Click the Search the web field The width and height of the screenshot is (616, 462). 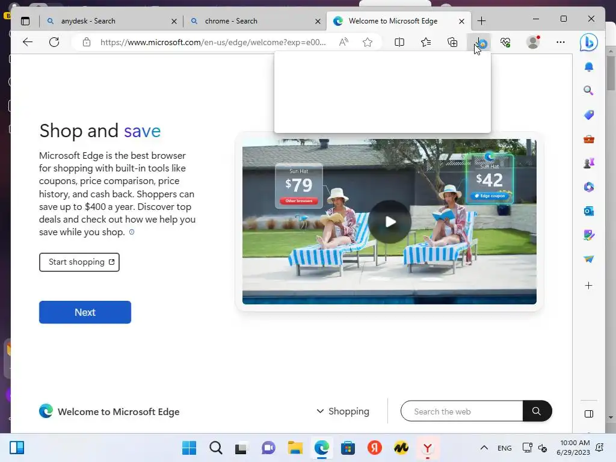coord(462,411)
